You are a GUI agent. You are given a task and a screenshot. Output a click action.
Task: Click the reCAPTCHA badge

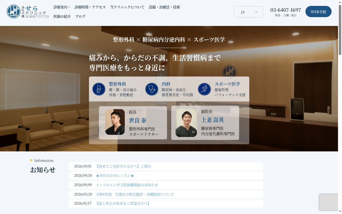329,202
